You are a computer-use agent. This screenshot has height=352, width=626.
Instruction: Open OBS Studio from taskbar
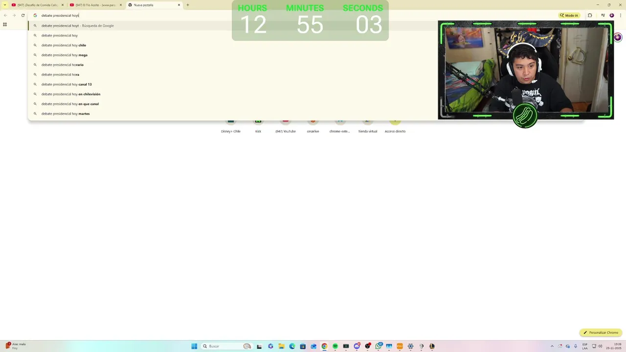367,346
